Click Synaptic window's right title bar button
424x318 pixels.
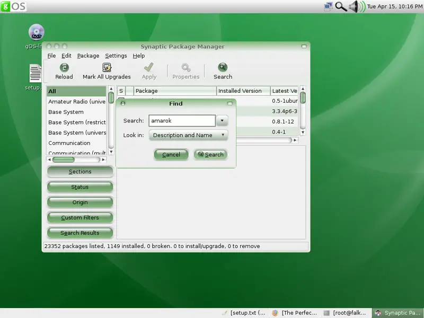pos(304,47)
